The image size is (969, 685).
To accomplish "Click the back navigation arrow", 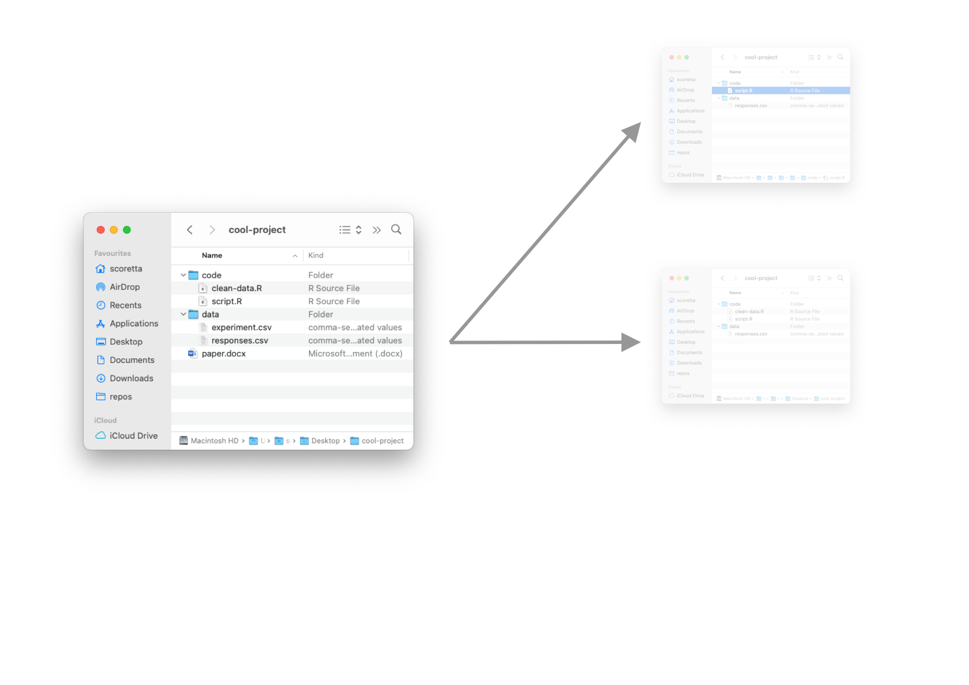I will (x=190, y=230).
